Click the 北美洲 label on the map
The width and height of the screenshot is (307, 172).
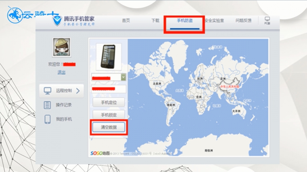[157, 83]
